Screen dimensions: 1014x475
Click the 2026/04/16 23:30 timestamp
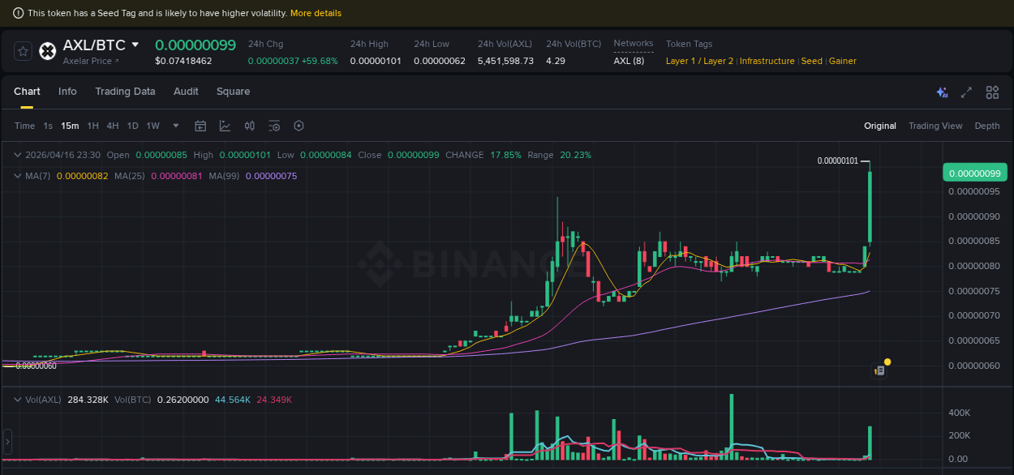[x=62, y=155]
